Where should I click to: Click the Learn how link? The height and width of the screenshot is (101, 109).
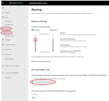(80, 57)
